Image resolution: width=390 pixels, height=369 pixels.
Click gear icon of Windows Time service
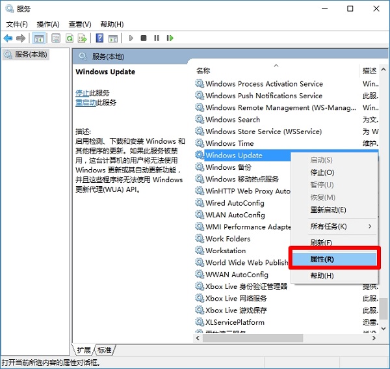[x=200, y=143]
